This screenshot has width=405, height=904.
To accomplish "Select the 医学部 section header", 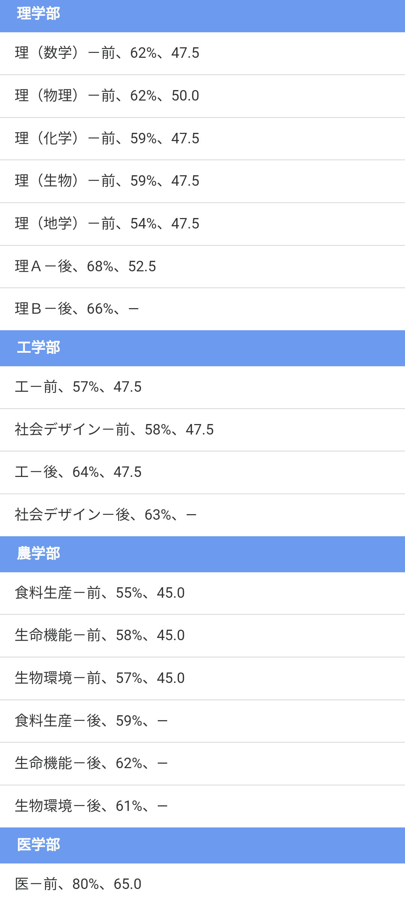I will coord(202,845).
